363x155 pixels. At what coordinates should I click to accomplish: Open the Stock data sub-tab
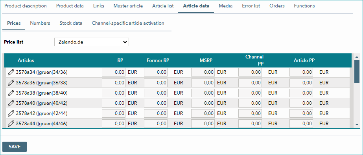pos(71,23)
